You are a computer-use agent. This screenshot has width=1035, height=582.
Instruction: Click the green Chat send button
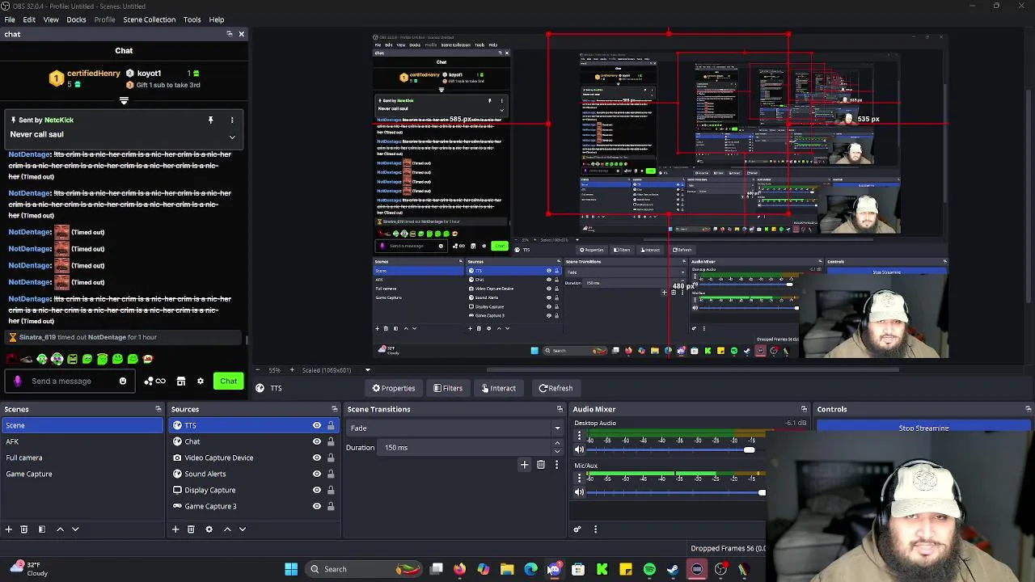pyautogui.click(x=229, y=381)
